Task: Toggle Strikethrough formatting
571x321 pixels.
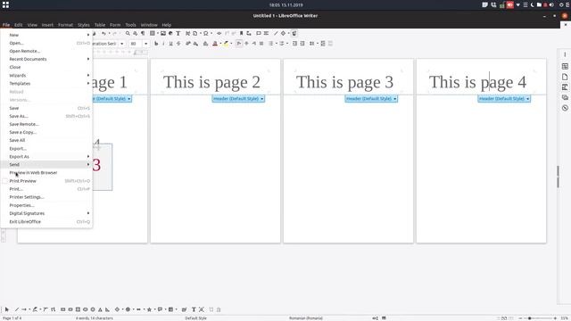Action: pyautogui.click(x=178, y=44)
